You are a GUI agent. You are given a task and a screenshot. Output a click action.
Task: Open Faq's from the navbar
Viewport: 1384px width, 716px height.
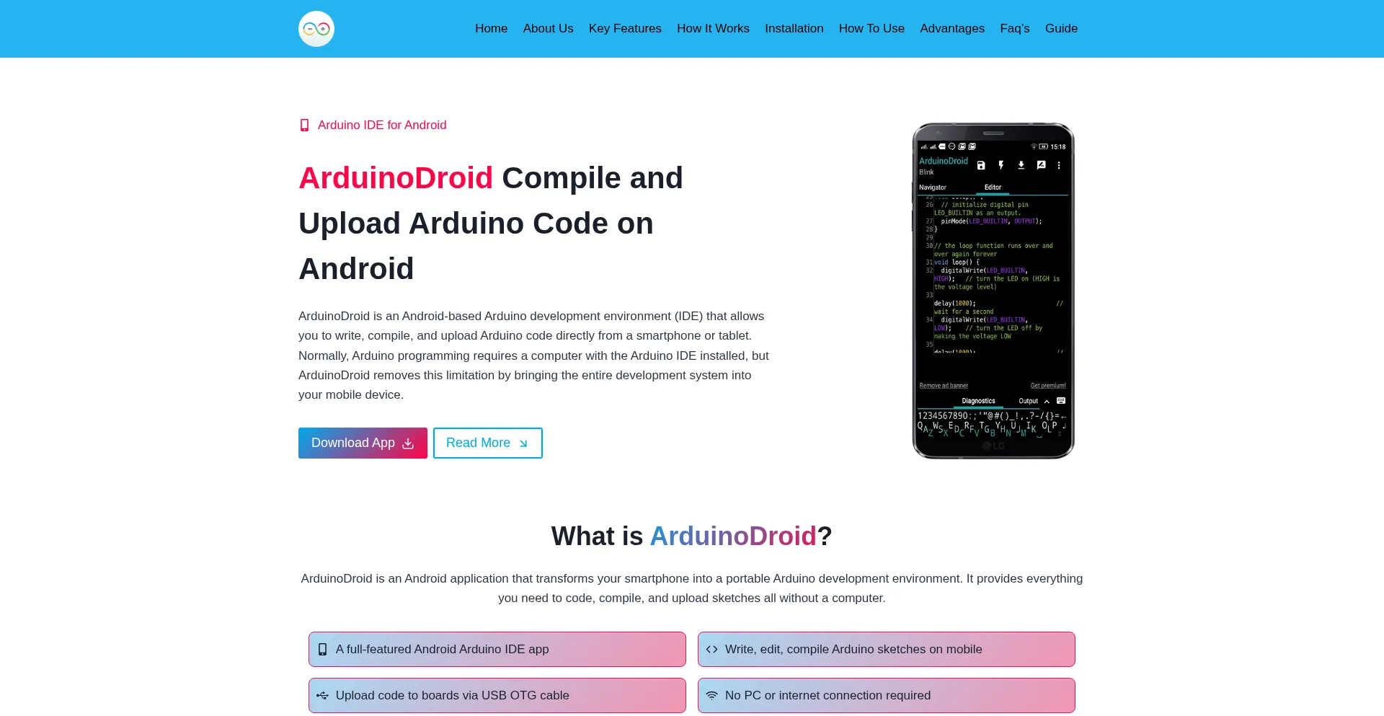[x=1014, y=28]
